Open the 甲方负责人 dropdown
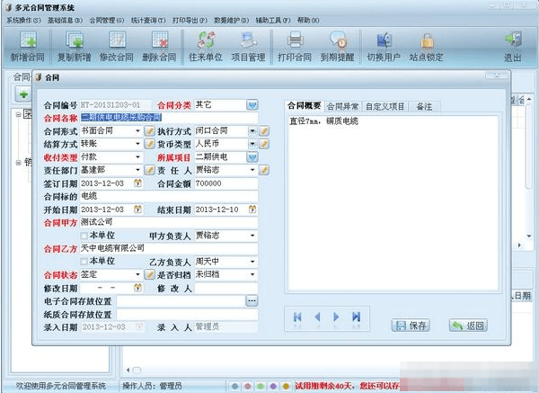The width and height of the screenshot is (539, 393). pyautogui.click(x=252, y=236)
